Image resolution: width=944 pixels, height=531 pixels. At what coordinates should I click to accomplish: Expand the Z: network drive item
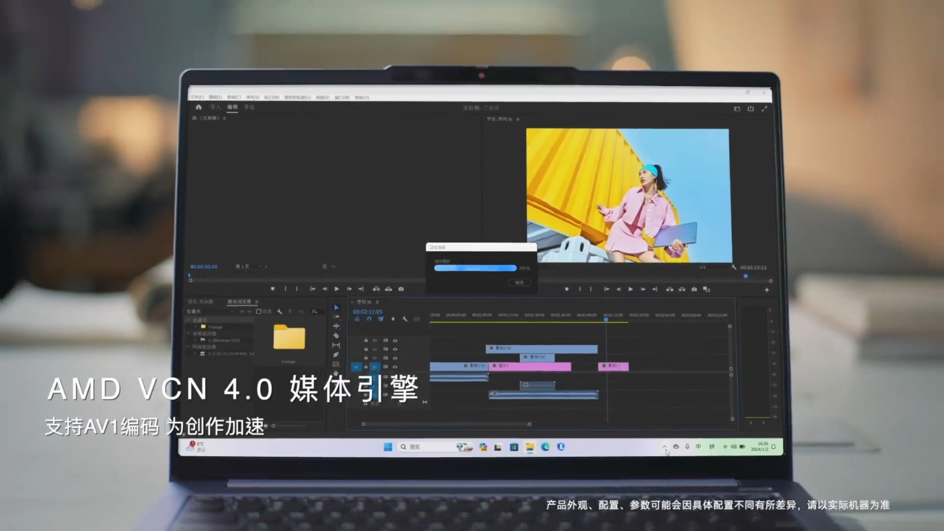[196, 354]
